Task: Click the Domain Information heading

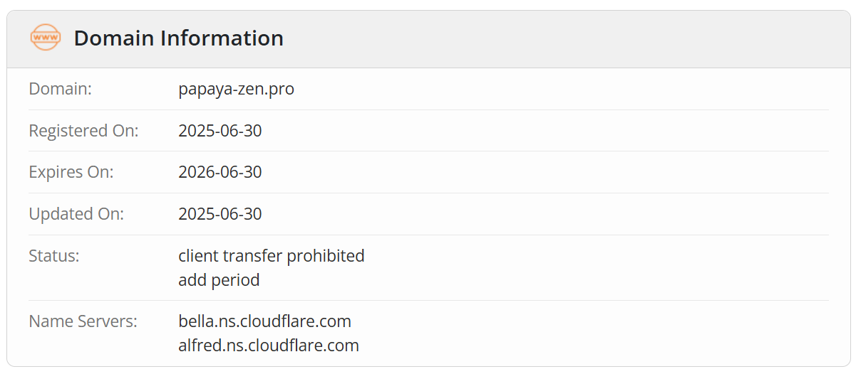Action: (x=179, y=38)
